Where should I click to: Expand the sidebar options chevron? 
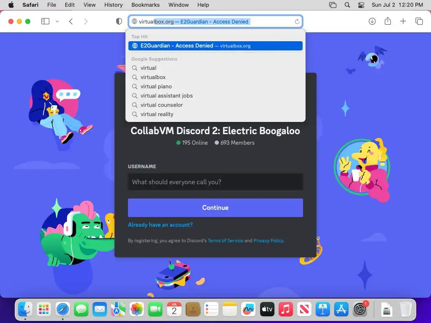pos(57,21)
